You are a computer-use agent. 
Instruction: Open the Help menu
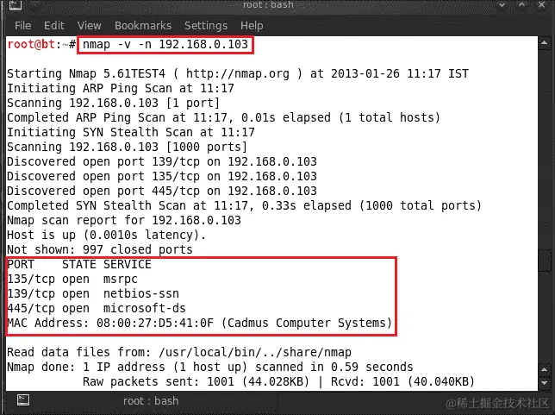coord(252,26)
